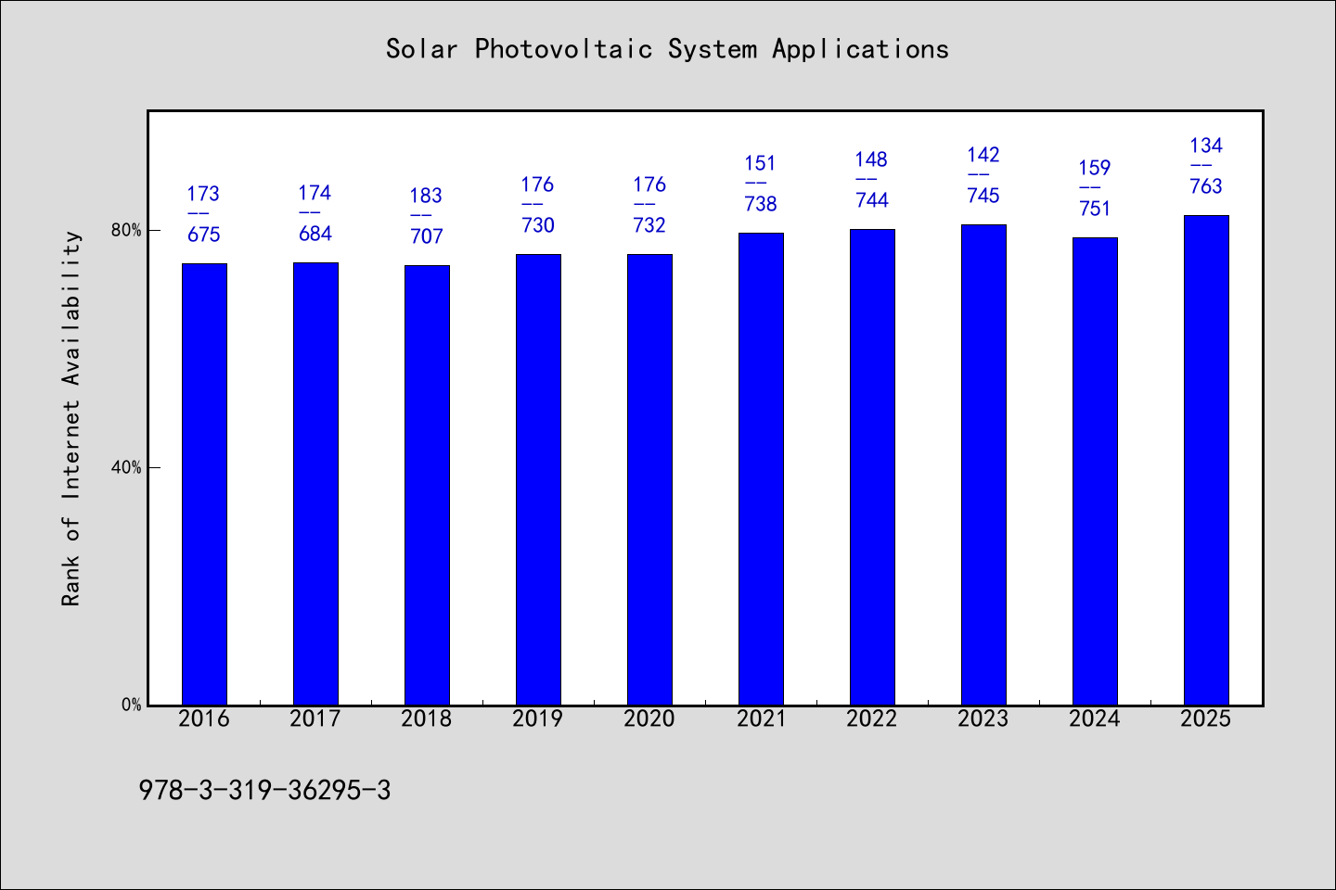Image resolution: width=1336 pixels, height=890 pixels.
Task: Click the y-axis tick label '40%'
Action: (126, 467)
